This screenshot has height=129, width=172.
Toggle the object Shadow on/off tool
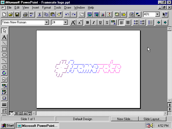(4, 98)
